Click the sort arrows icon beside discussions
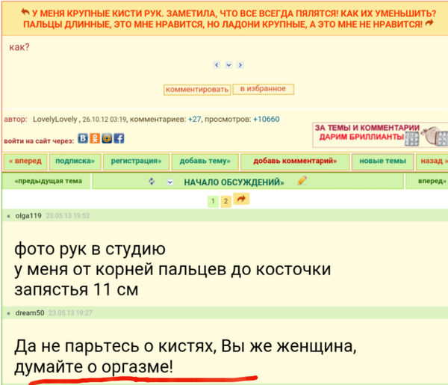This screenshot has width=448, height=385. coord(152,182)
